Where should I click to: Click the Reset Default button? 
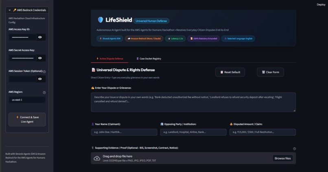(x=230, y=72)
